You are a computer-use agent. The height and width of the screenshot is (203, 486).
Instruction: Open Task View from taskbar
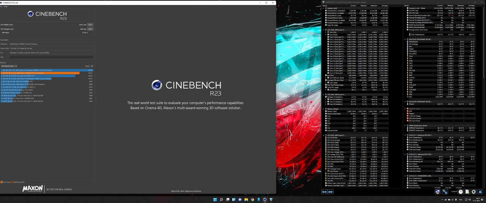pyautogui.click(x=227, y=200)
